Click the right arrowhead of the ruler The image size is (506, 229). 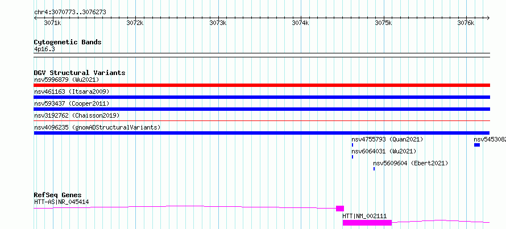coord(488,18)
